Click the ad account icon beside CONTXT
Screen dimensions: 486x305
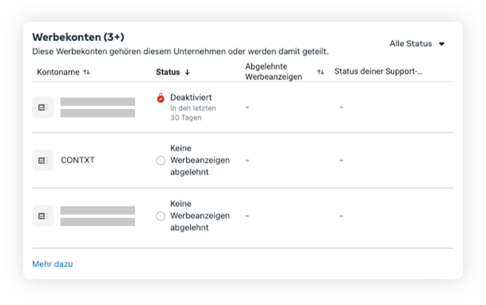(x=43, y=160)
